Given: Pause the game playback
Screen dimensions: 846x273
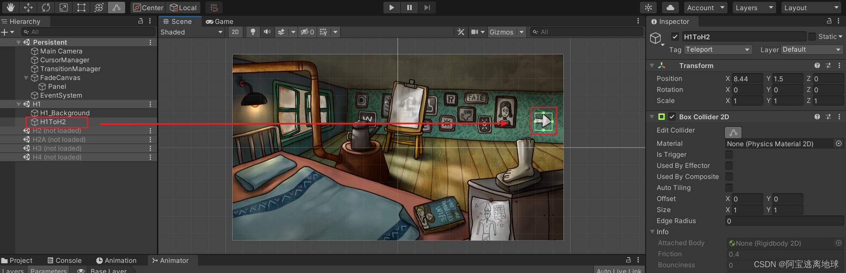Looking at the screenshot, I should [x=409, y=8].
